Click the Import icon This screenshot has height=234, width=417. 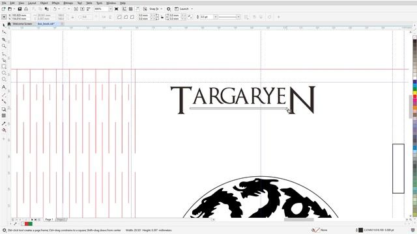point(76,9)
